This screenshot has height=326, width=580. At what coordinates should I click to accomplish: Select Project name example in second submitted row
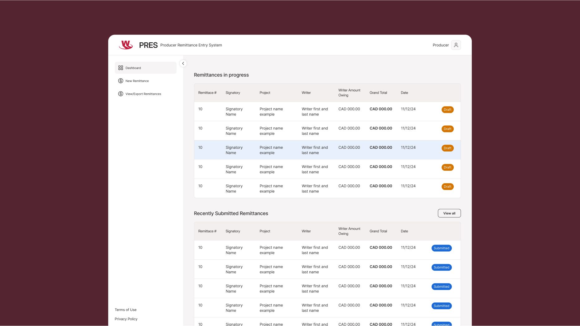[x=271, y=269]
